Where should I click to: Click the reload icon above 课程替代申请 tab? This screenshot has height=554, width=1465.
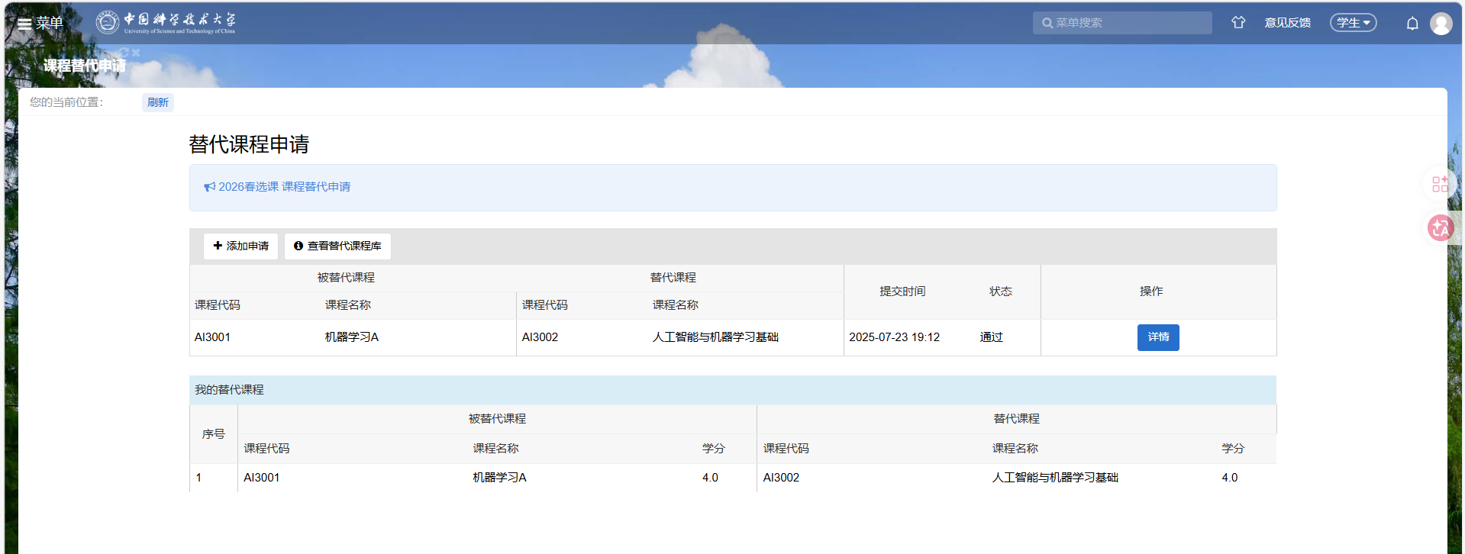pos(124,53)
